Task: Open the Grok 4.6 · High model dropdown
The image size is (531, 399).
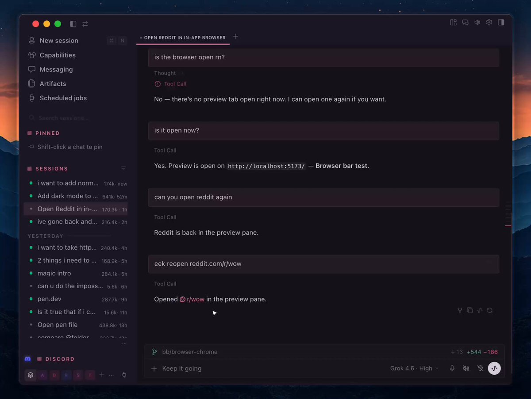Action: (x=414, y=369)
